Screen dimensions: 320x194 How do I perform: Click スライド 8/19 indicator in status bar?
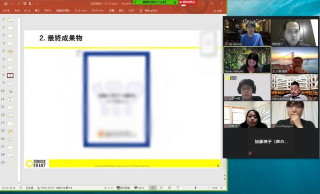pyautogui.click(x=8, y=188)
